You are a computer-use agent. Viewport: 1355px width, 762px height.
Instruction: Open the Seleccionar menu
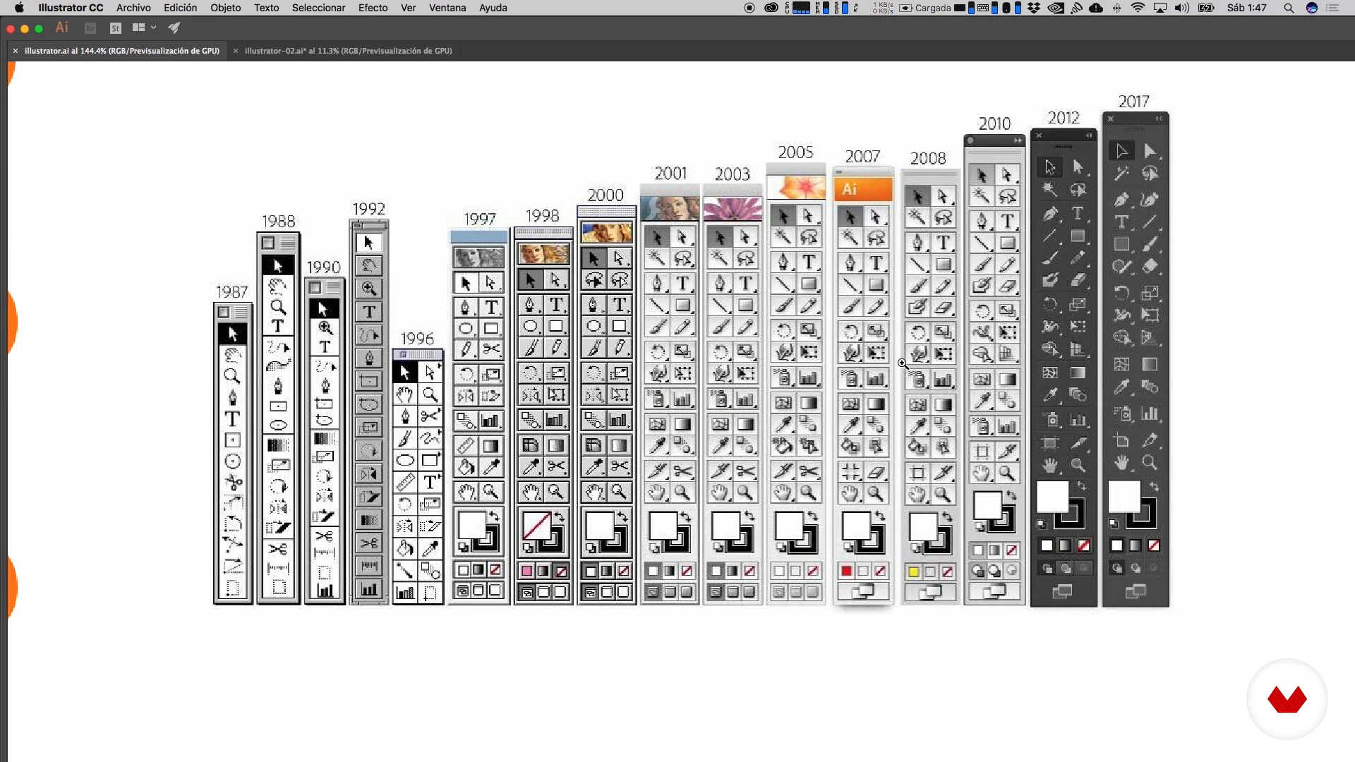318,8
